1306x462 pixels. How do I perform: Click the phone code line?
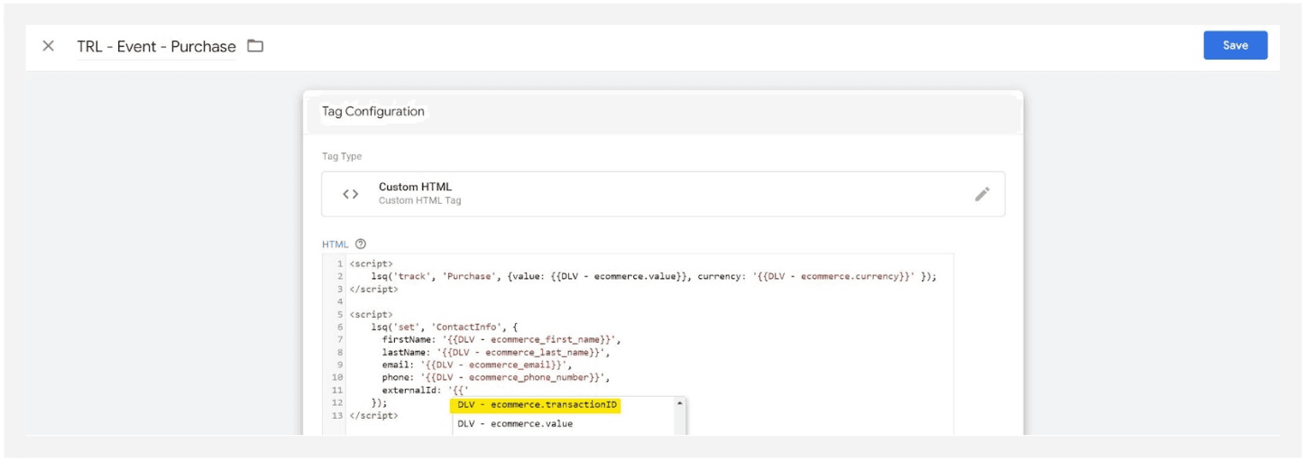pos(495,378)
